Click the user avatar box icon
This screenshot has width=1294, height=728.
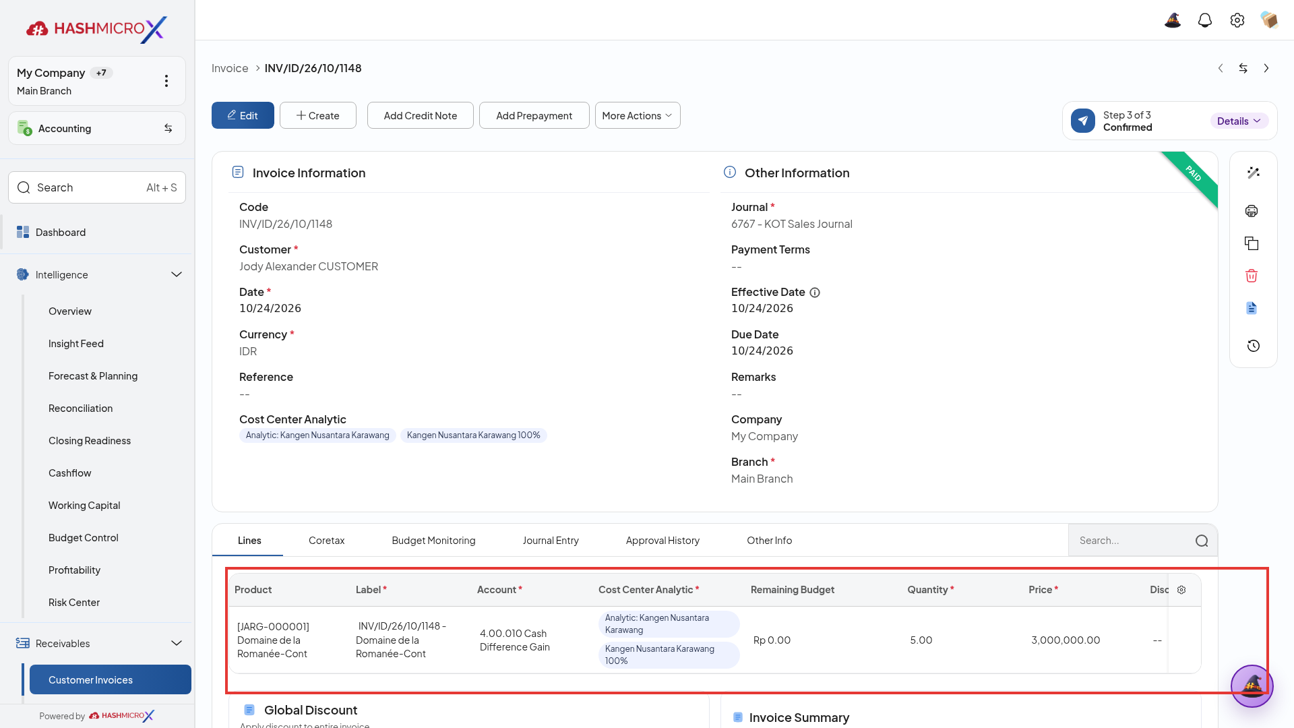point(1270,20)
